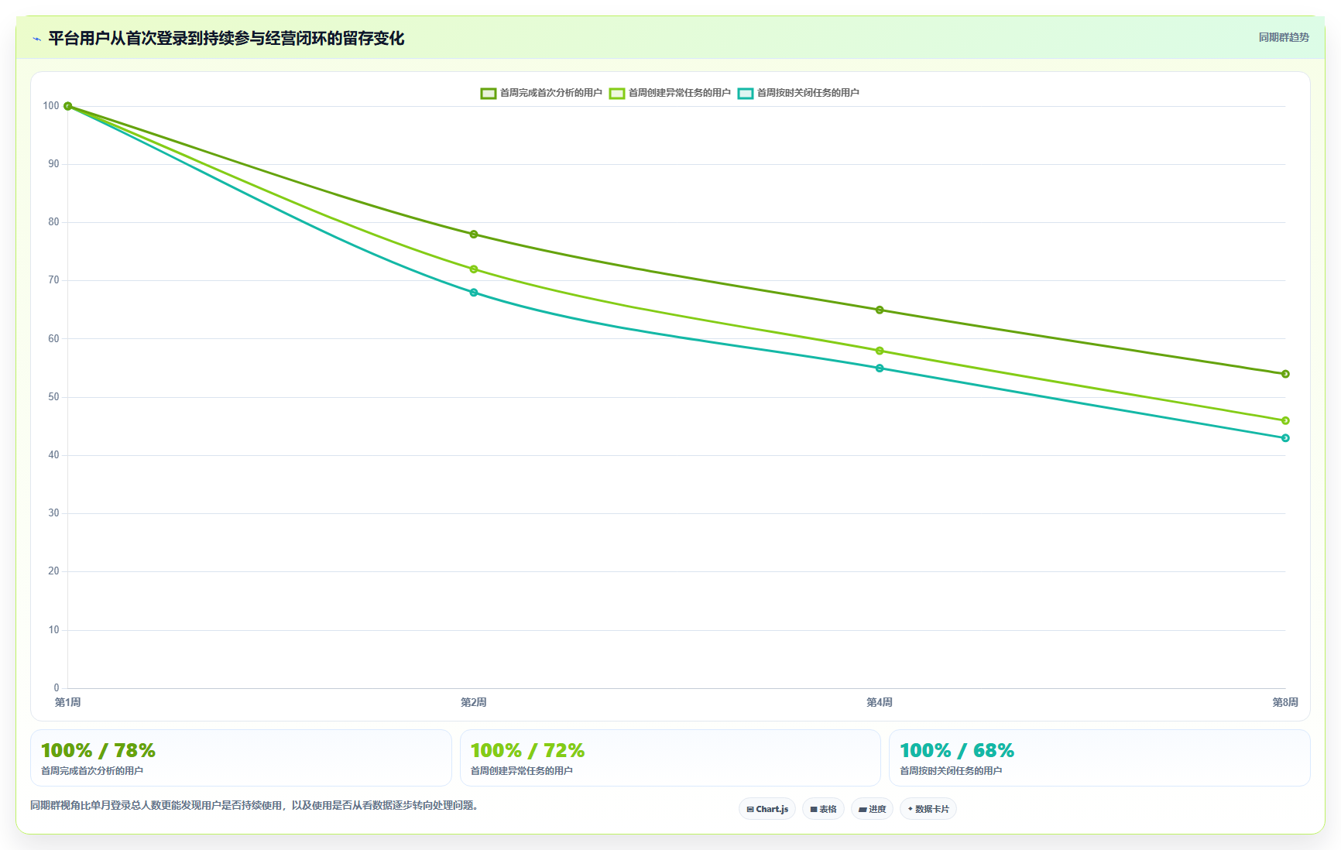Click x-axis label 第2周
The image size is (1341, 850).
474,702
